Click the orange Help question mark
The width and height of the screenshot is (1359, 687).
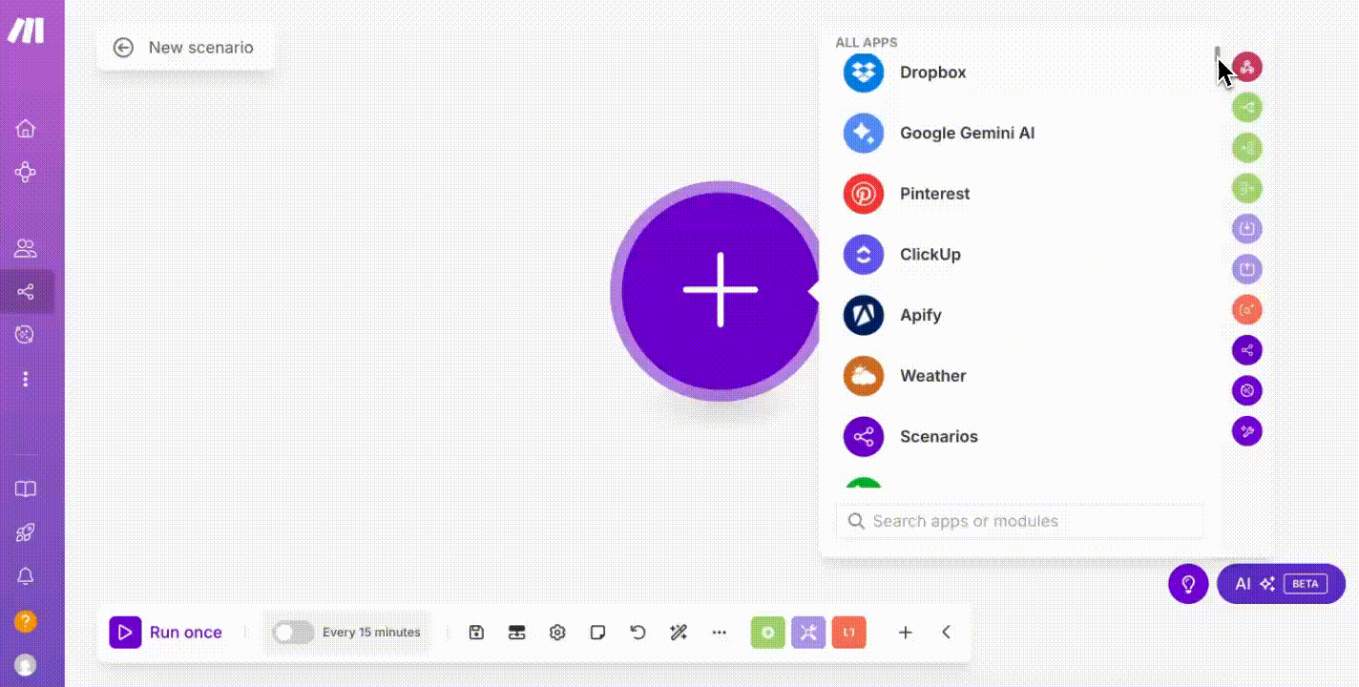[x=26, y=621]
